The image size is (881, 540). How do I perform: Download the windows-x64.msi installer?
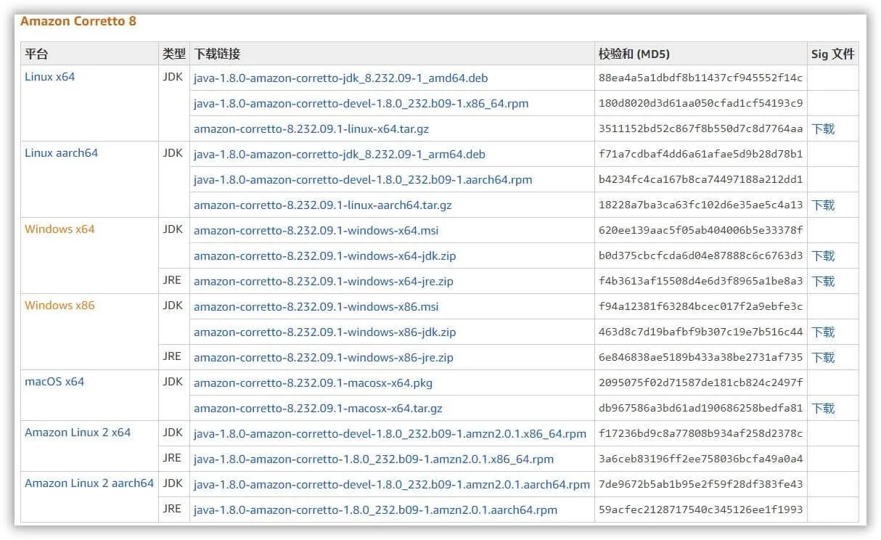click(x=316, y=230)
